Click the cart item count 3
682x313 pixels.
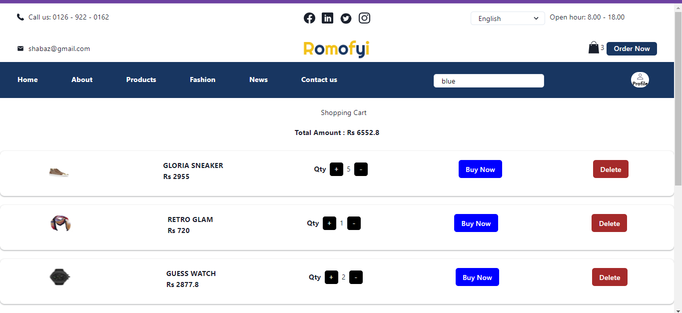pyautogui.click(x=602, y=47)
